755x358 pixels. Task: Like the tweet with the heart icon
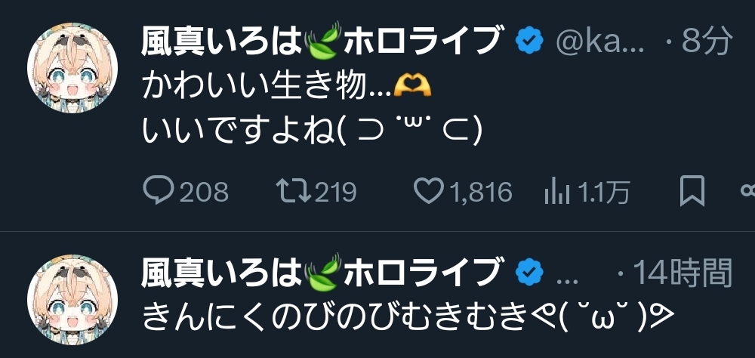coord(429,191)
